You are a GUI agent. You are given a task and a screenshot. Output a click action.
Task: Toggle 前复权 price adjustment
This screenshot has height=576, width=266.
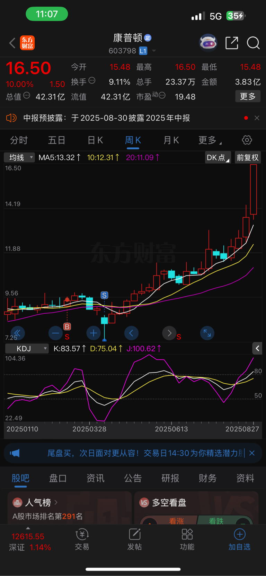click(248, 157)
